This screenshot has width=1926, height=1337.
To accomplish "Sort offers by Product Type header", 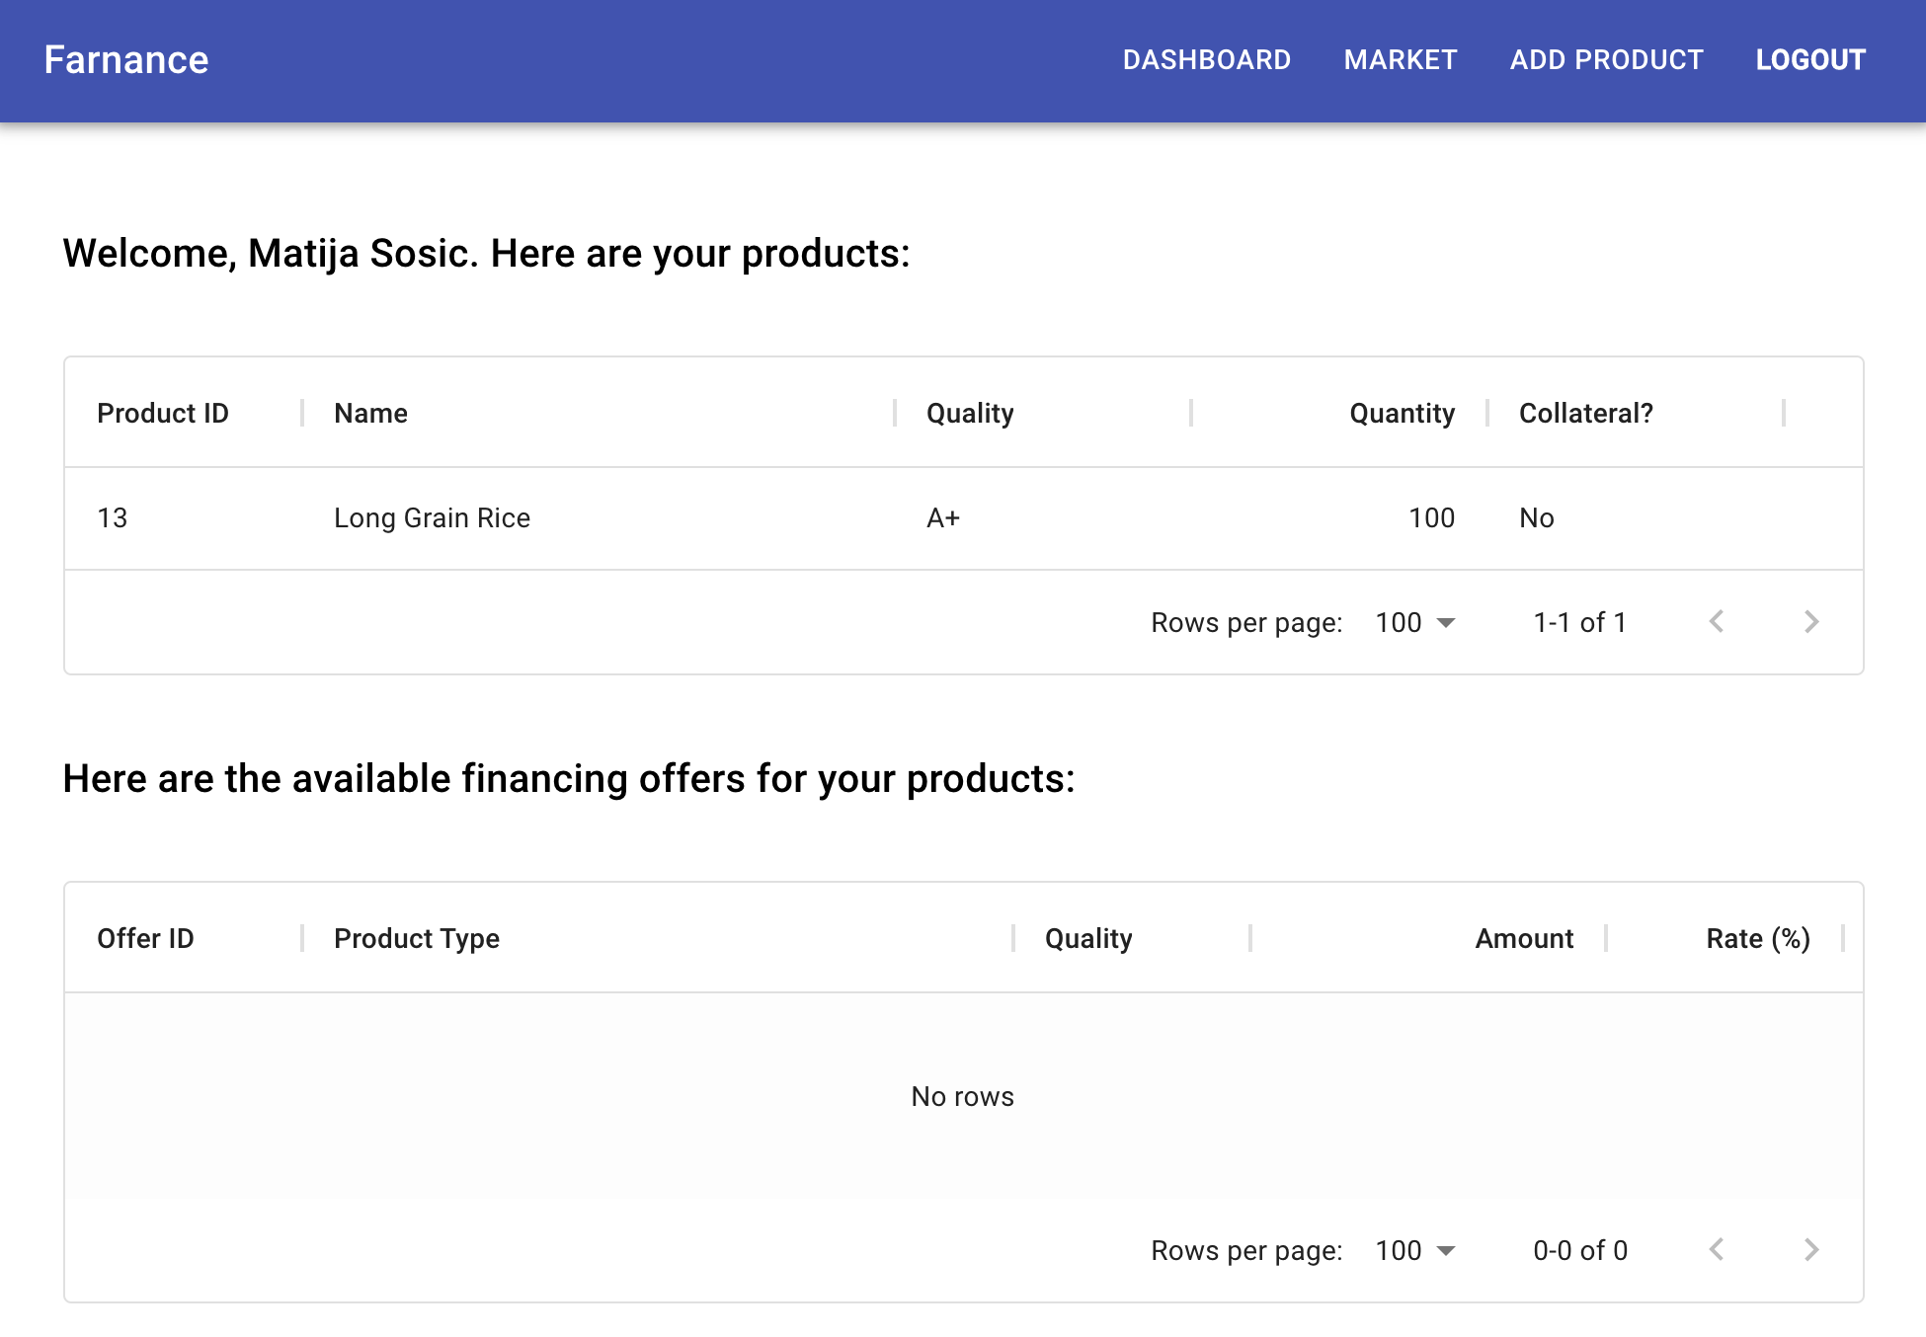I will (x=416, y=938).
